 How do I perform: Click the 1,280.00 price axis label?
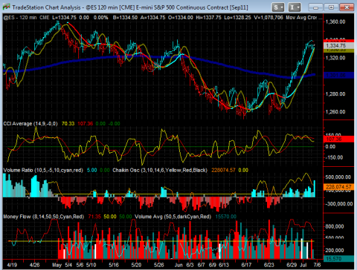coord(335,94)
